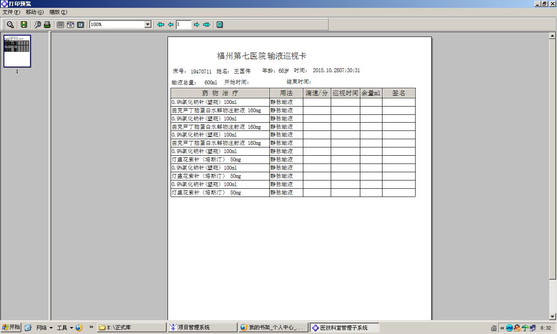Click the 开始时间 label

[237, 82]
